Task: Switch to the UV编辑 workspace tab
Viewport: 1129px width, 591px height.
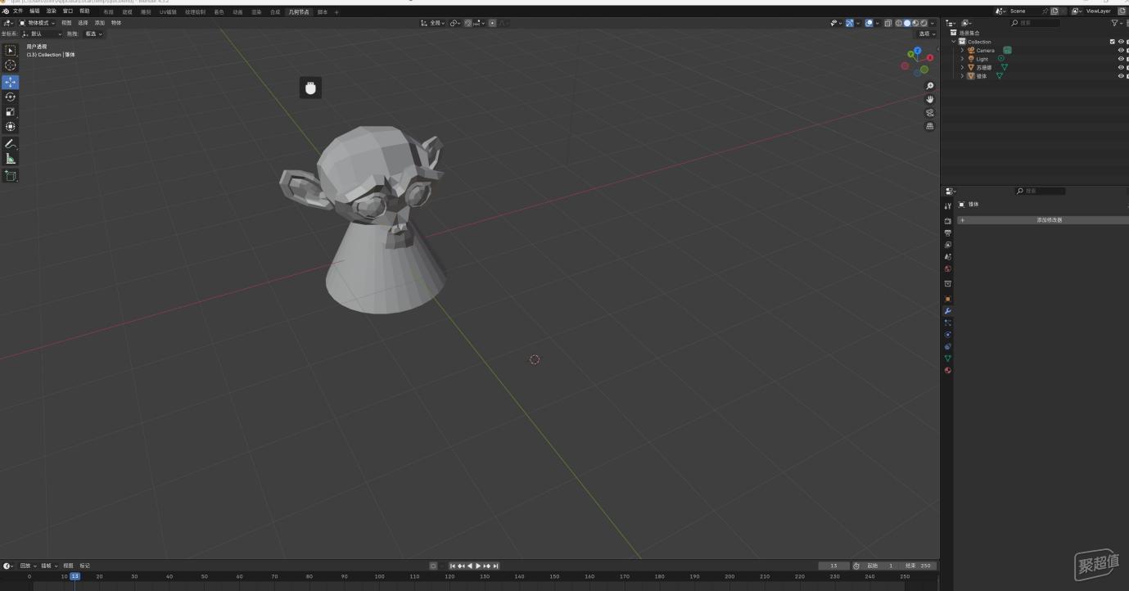Action: click(x=168, y=12)
